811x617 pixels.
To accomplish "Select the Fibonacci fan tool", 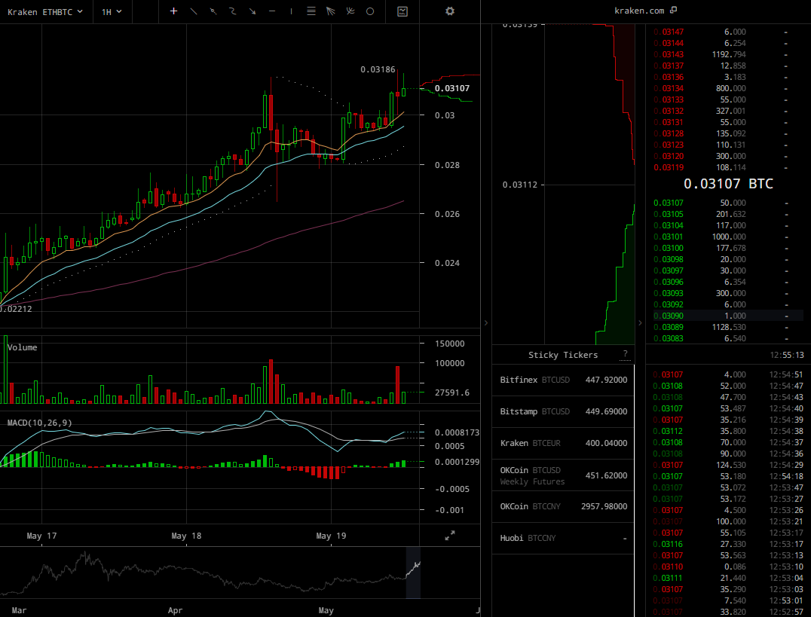I will [330, 11].
